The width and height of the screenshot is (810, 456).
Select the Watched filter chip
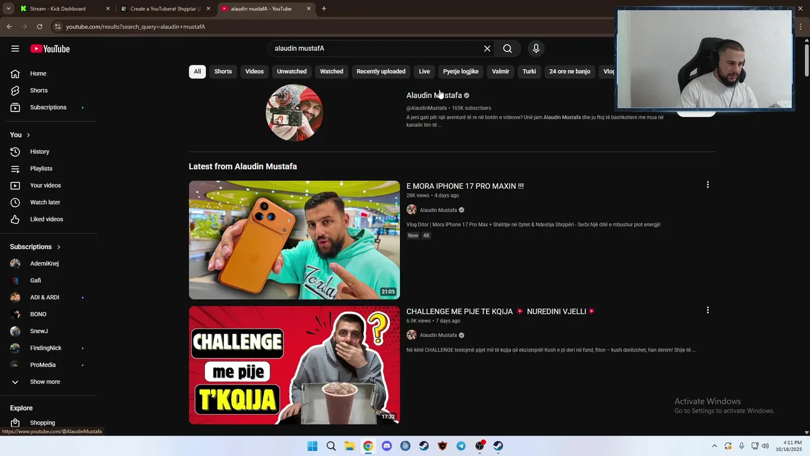332,72
